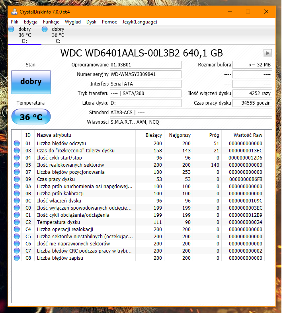This screenshot has width=285, height=319.
Task: Open the Plik menu
Action: tap(14, 22)
